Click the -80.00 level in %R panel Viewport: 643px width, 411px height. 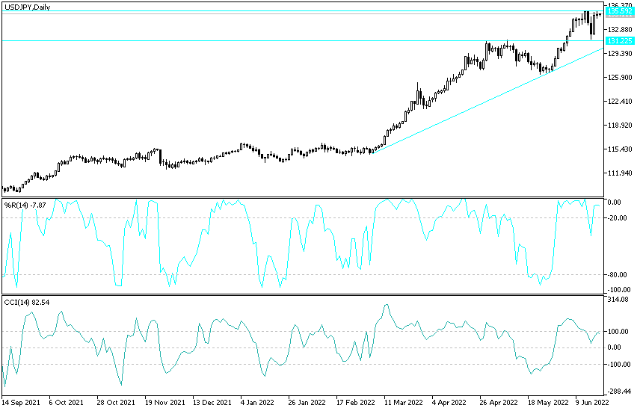coord(617,274)
